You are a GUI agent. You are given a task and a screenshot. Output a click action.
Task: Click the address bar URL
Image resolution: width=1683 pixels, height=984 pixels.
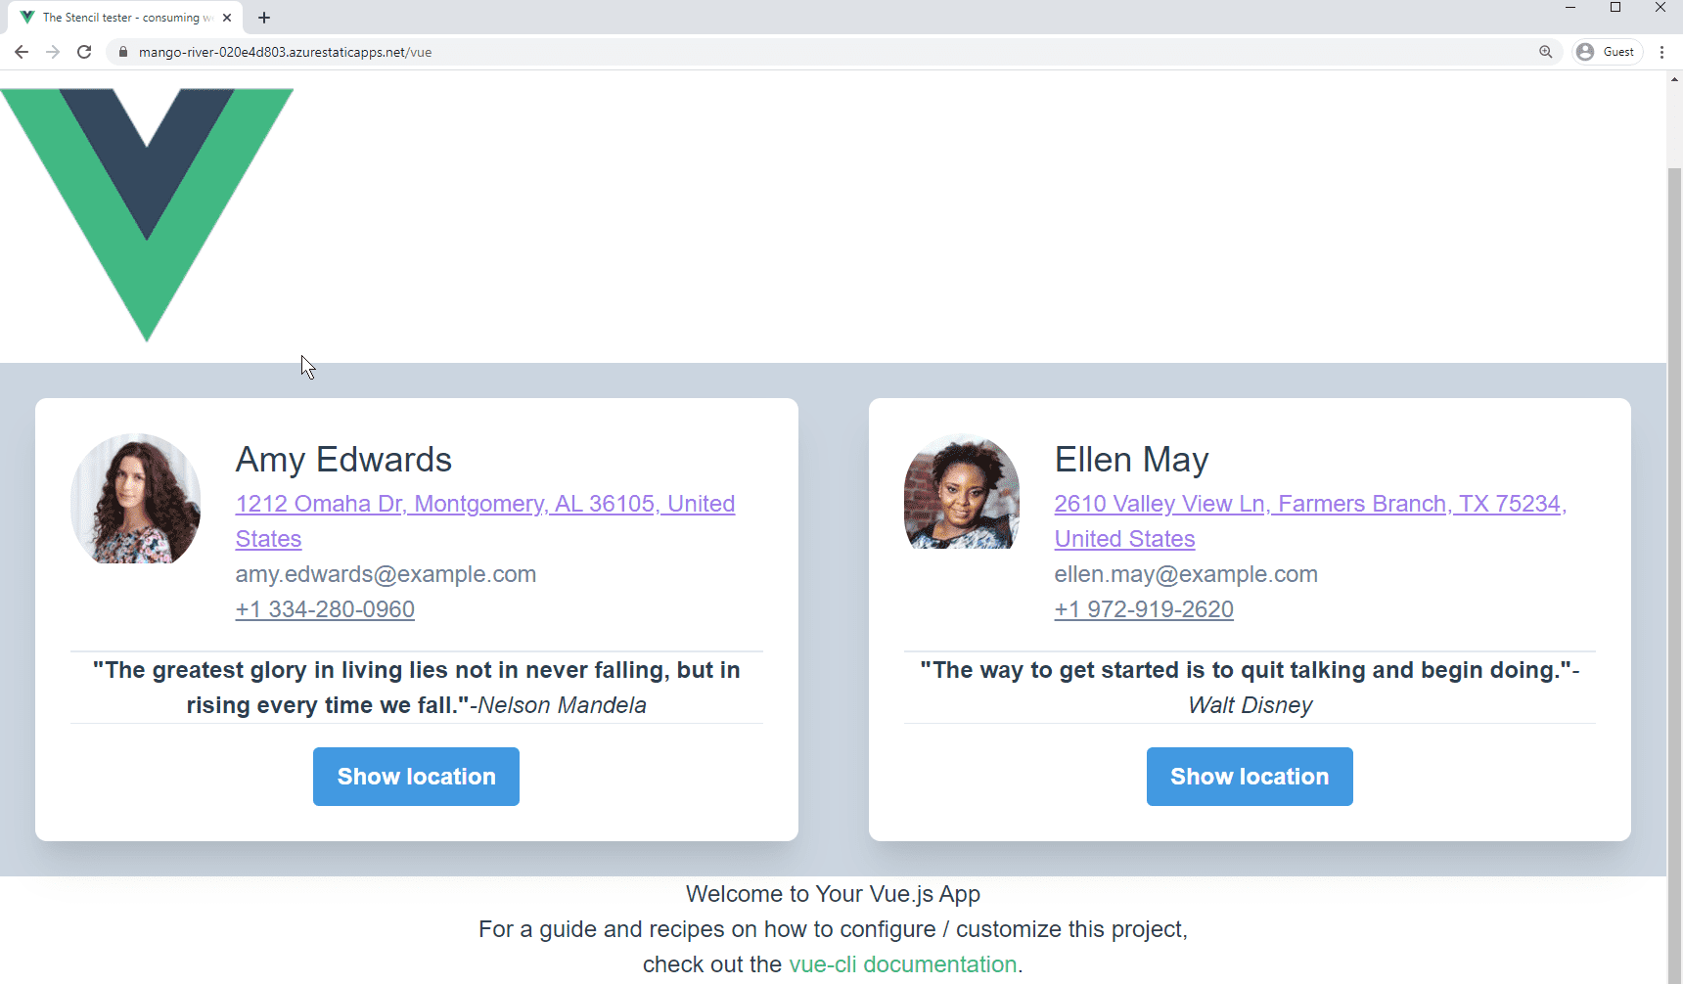285,52
